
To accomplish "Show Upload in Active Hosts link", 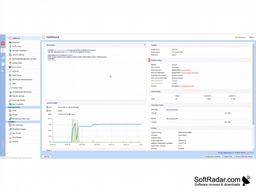I will 172,119.
